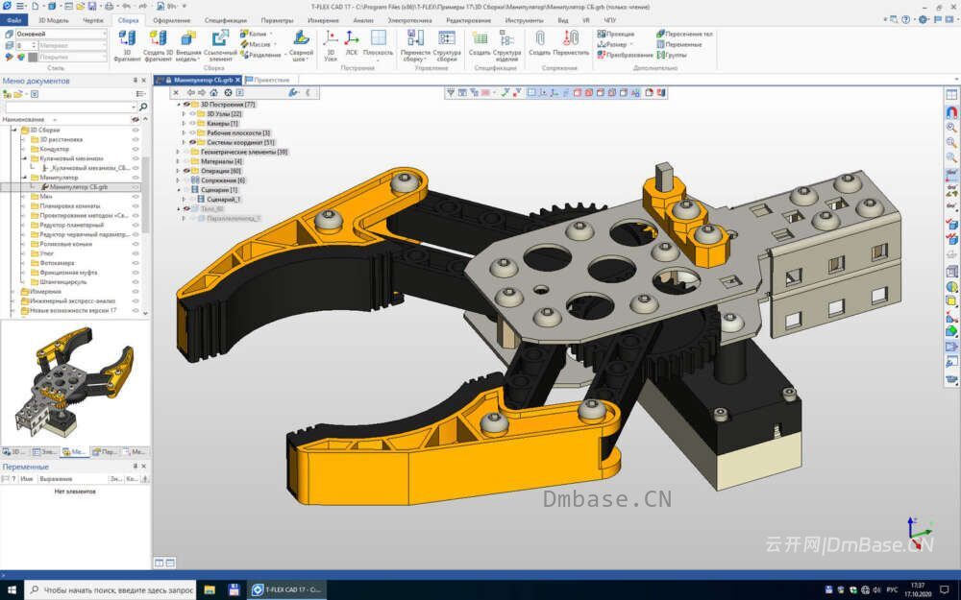This screenshot has width=961, height=600.
Task: Open Редуктор планетарный folder
Action: pos(71,225)
